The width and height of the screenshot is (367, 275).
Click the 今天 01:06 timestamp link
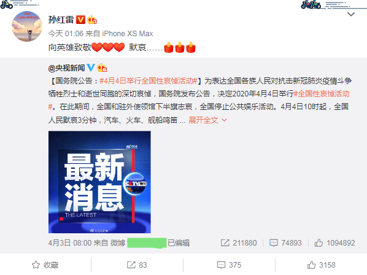coord(66,34)
